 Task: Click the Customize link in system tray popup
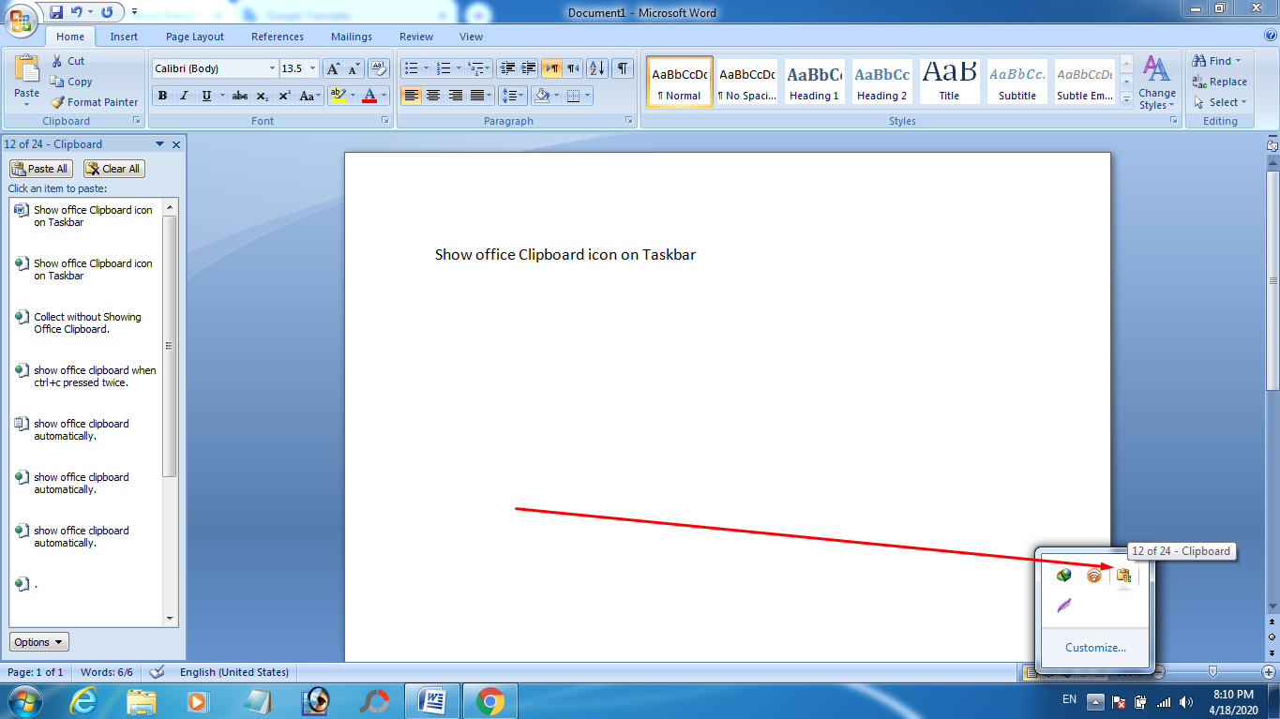click(1094, 647)
